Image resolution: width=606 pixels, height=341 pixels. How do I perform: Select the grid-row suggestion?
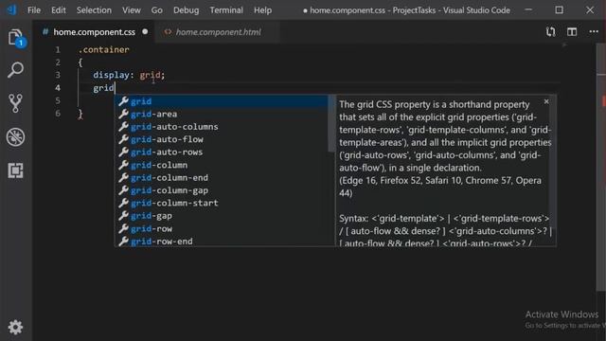pos(223,229)
